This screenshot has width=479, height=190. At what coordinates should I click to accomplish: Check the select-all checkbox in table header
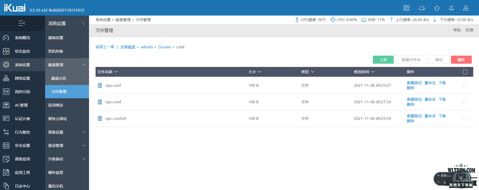(465, 72)
